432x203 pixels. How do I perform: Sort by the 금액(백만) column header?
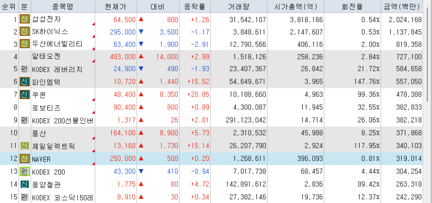402,6
